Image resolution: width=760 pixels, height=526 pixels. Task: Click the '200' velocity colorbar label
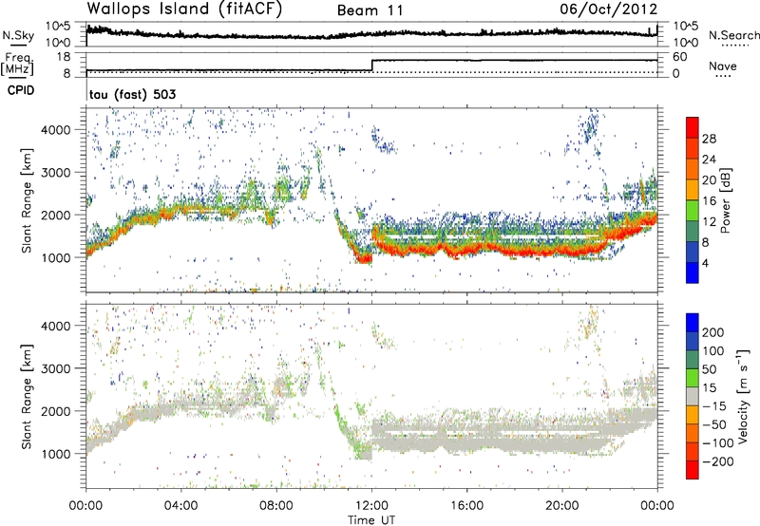(713, 332)
